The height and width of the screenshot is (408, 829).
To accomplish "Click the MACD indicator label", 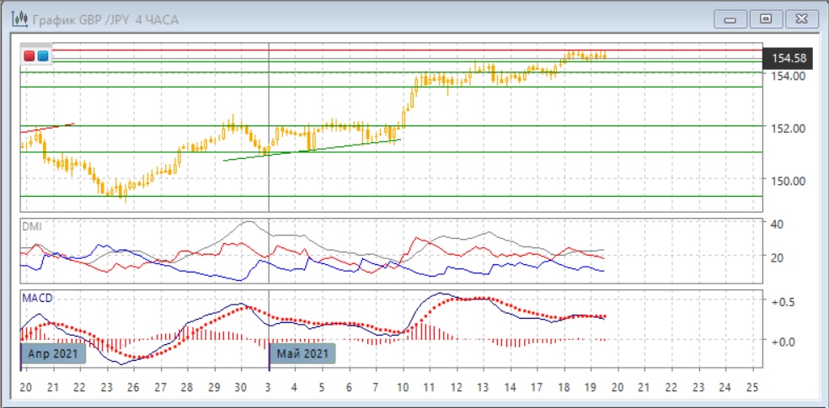I will [37, 298].
